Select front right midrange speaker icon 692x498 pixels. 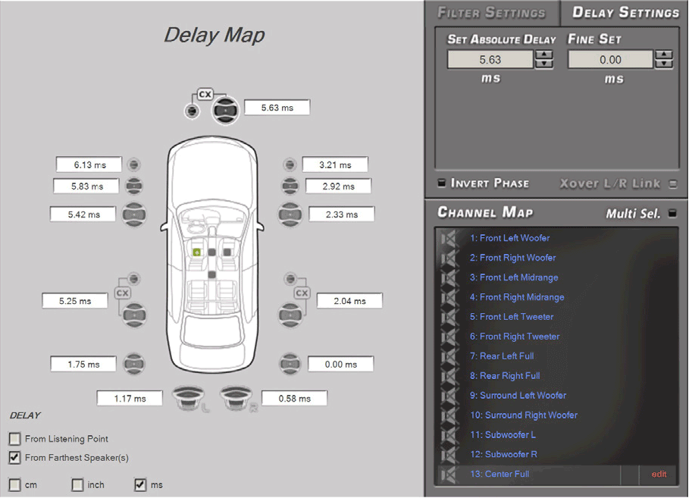click(290, 186)
